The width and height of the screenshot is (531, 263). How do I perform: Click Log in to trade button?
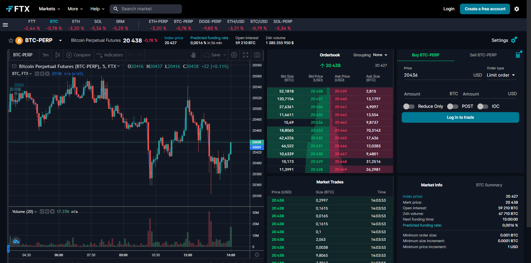[x=460, y=117]
